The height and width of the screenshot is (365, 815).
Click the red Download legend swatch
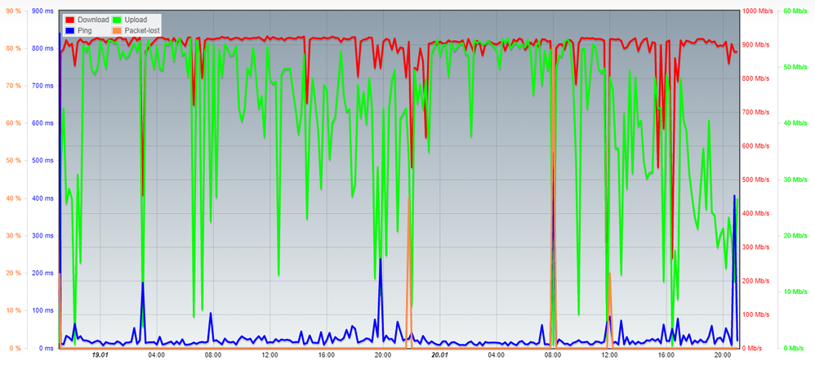pos(70,20)
